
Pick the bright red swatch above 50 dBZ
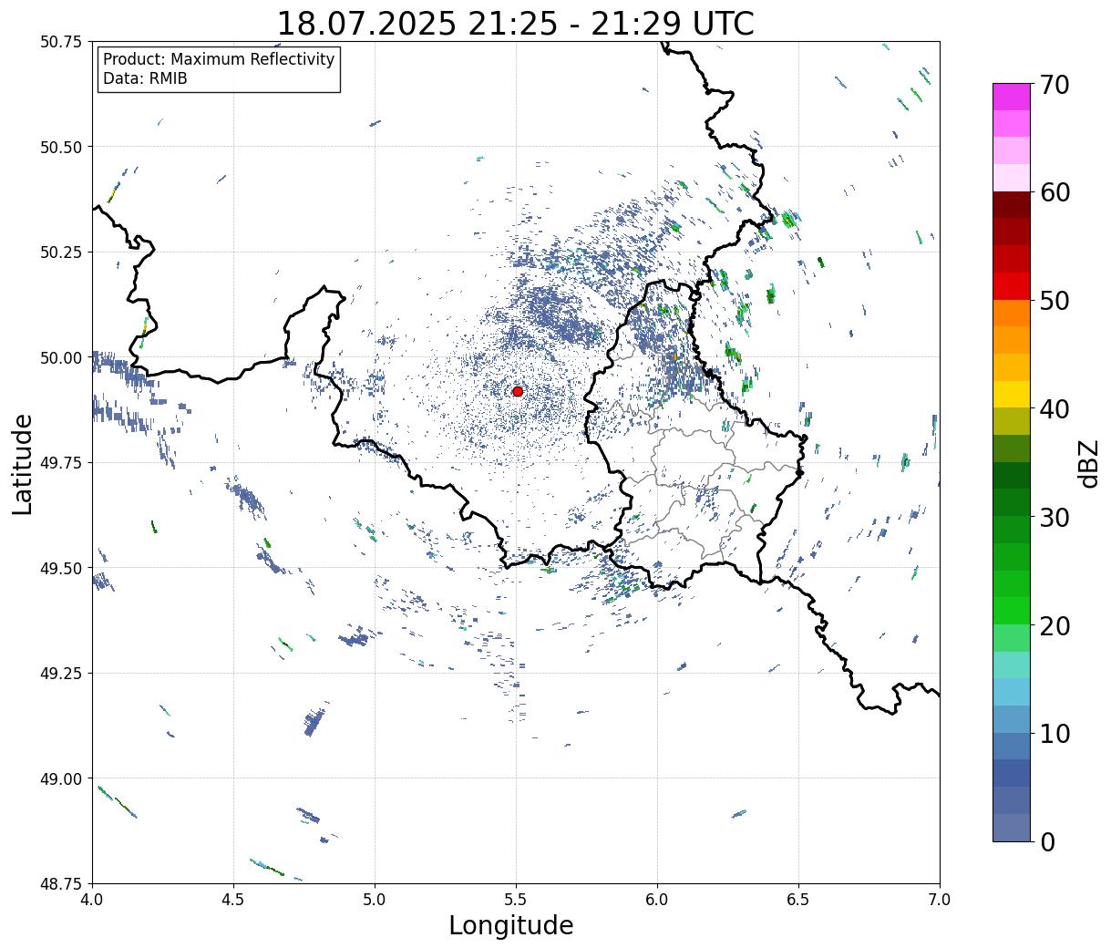pos(1012,286)
